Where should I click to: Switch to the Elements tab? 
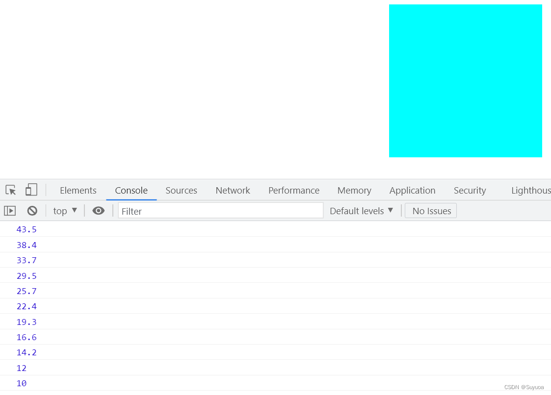pos(78,190)
